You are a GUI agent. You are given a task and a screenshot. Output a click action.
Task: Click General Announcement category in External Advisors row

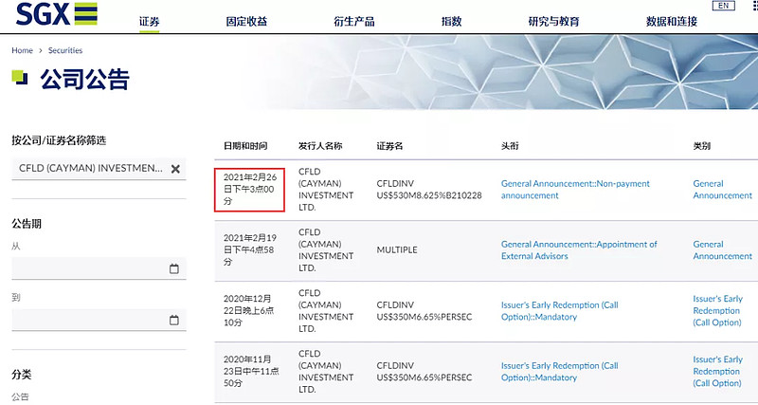tap(722, 250)
